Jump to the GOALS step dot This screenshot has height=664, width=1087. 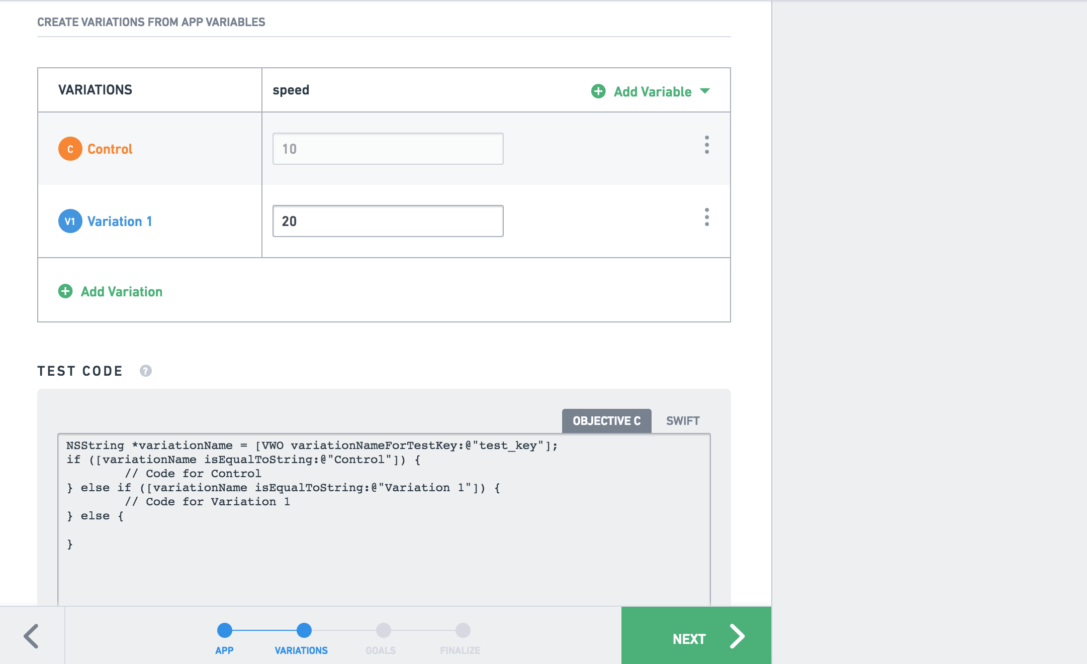pyautogui.click(x=383, y=630)
